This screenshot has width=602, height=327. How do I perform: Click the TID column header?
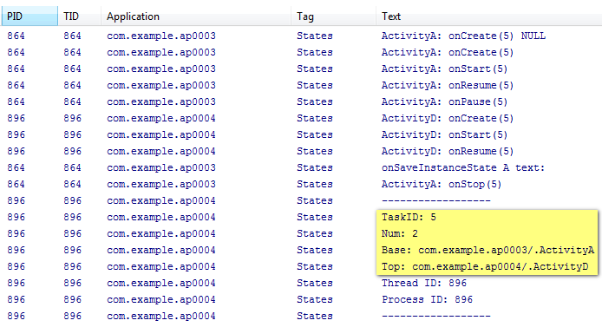[x=80, y=16]
